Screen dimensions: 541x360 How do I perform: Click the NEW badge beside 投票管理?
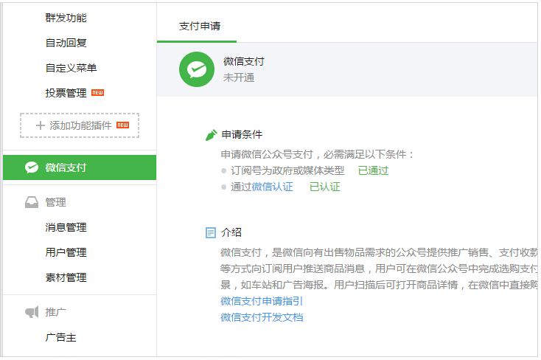click(x=97, y=93)
